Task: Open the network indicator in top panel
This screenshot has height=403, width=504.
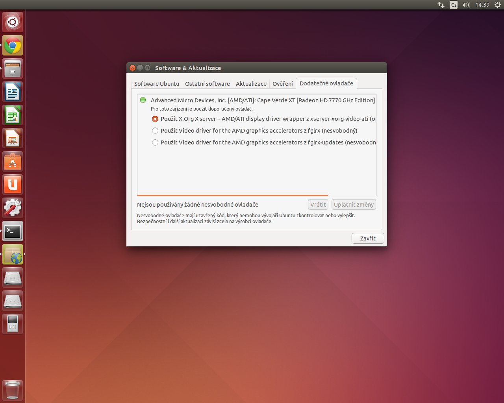Action: (441, 5)
